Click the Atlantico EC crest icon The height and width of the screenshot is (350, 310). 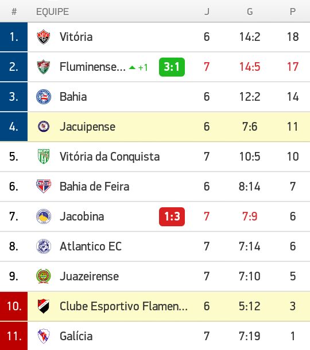44,246
